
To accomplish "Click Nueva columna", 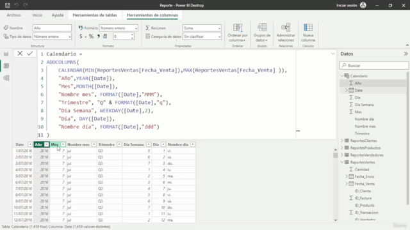I will [308, 33].
